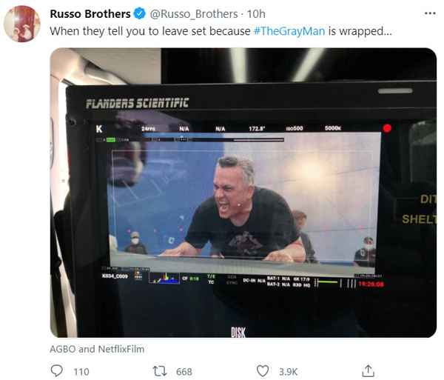Click the 10h tweet timestamp
The image size is (444, 380).
[256, 14]
